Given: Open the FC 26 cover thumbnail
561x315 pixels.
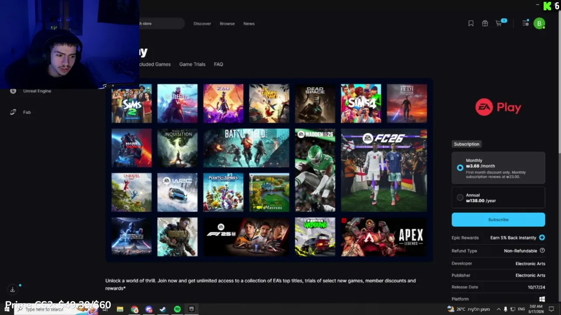Looking at the screenshot, I should (x=384, y=170).
